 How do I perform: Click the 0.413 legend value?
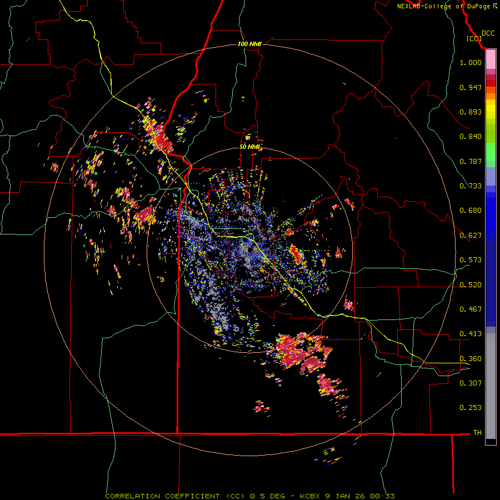[x=471, y=334]
